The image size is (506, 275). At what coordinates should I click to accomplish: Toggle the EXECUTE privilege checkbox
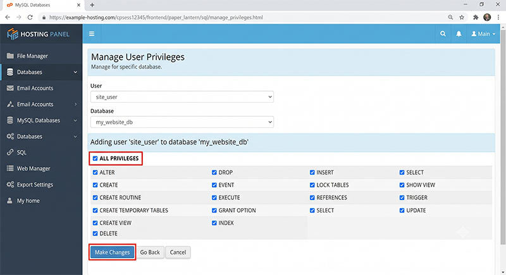(x=214, y=197)
